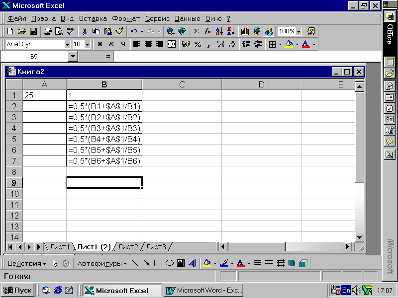This screenshot has width=398, height=298.
Task: Select column C header
Action: click(x=182, y=84)
